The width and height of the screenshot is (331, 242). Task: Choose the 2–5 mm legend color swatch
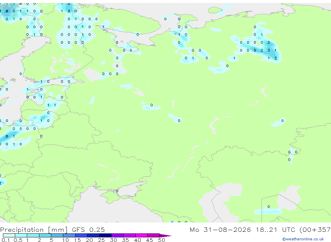coord(45,235)
